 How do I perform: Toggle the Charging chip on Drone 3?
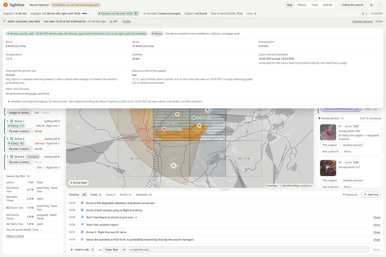[33, 156]
